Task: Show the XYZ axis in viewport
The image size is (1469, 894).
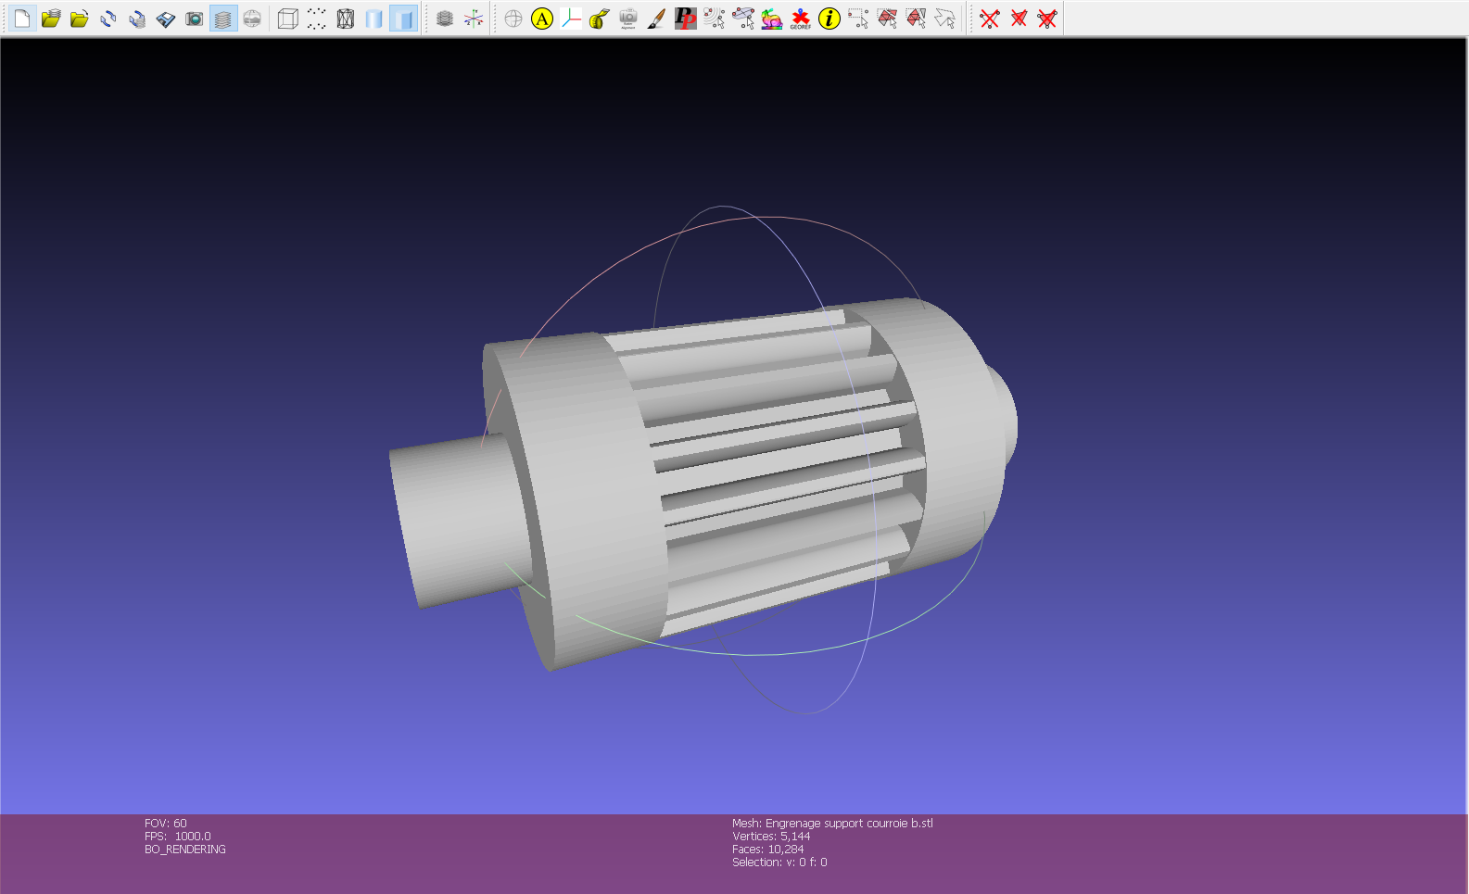Action: point(474,19)
